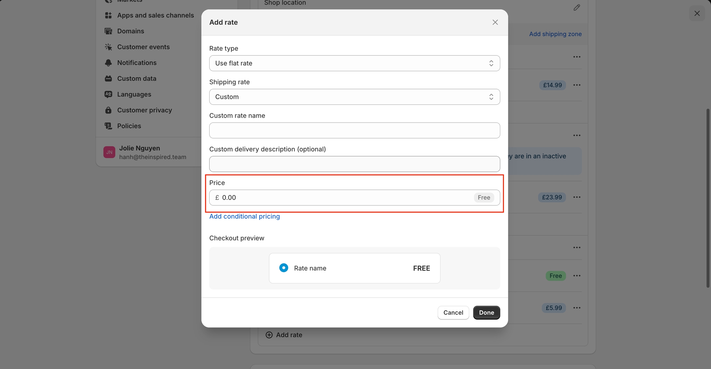
Task: Click the Customer privacy lock icon
Action: coord(108,110)
